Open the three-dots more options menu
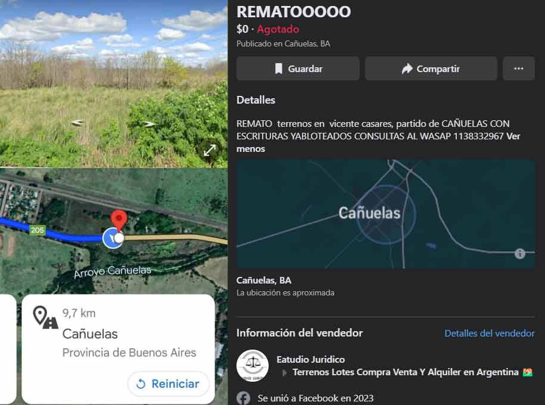Image resolution: width=545 pixels, height=405 pixels. coord(519,68)
